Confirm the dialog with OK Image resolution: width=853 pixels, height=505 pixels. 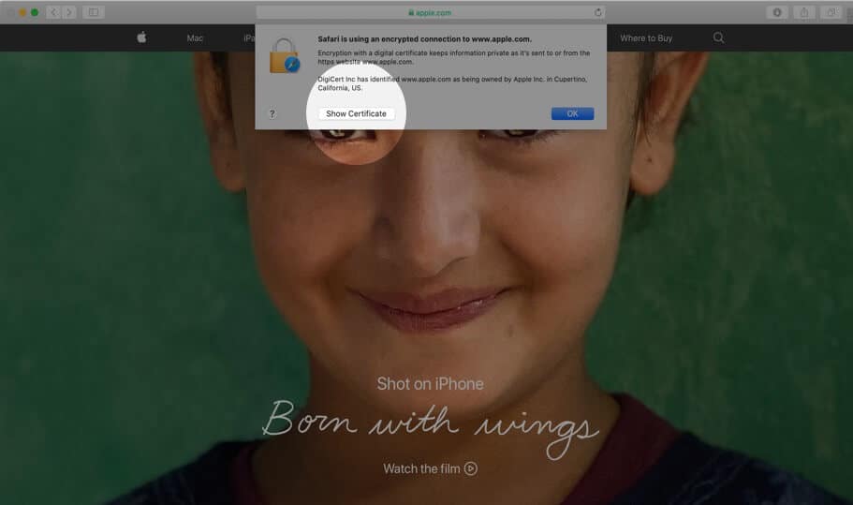572,113
